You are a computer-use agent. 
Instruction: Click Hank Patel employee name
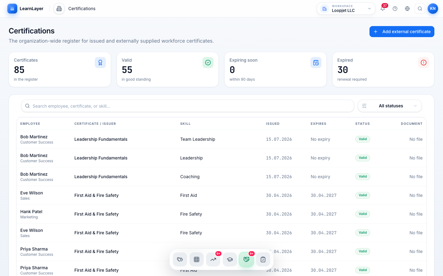point(31,212)
